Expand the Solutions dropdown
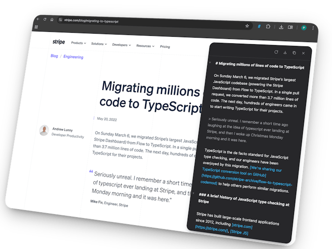The image size is (332, 249). [x=99, y=44]
